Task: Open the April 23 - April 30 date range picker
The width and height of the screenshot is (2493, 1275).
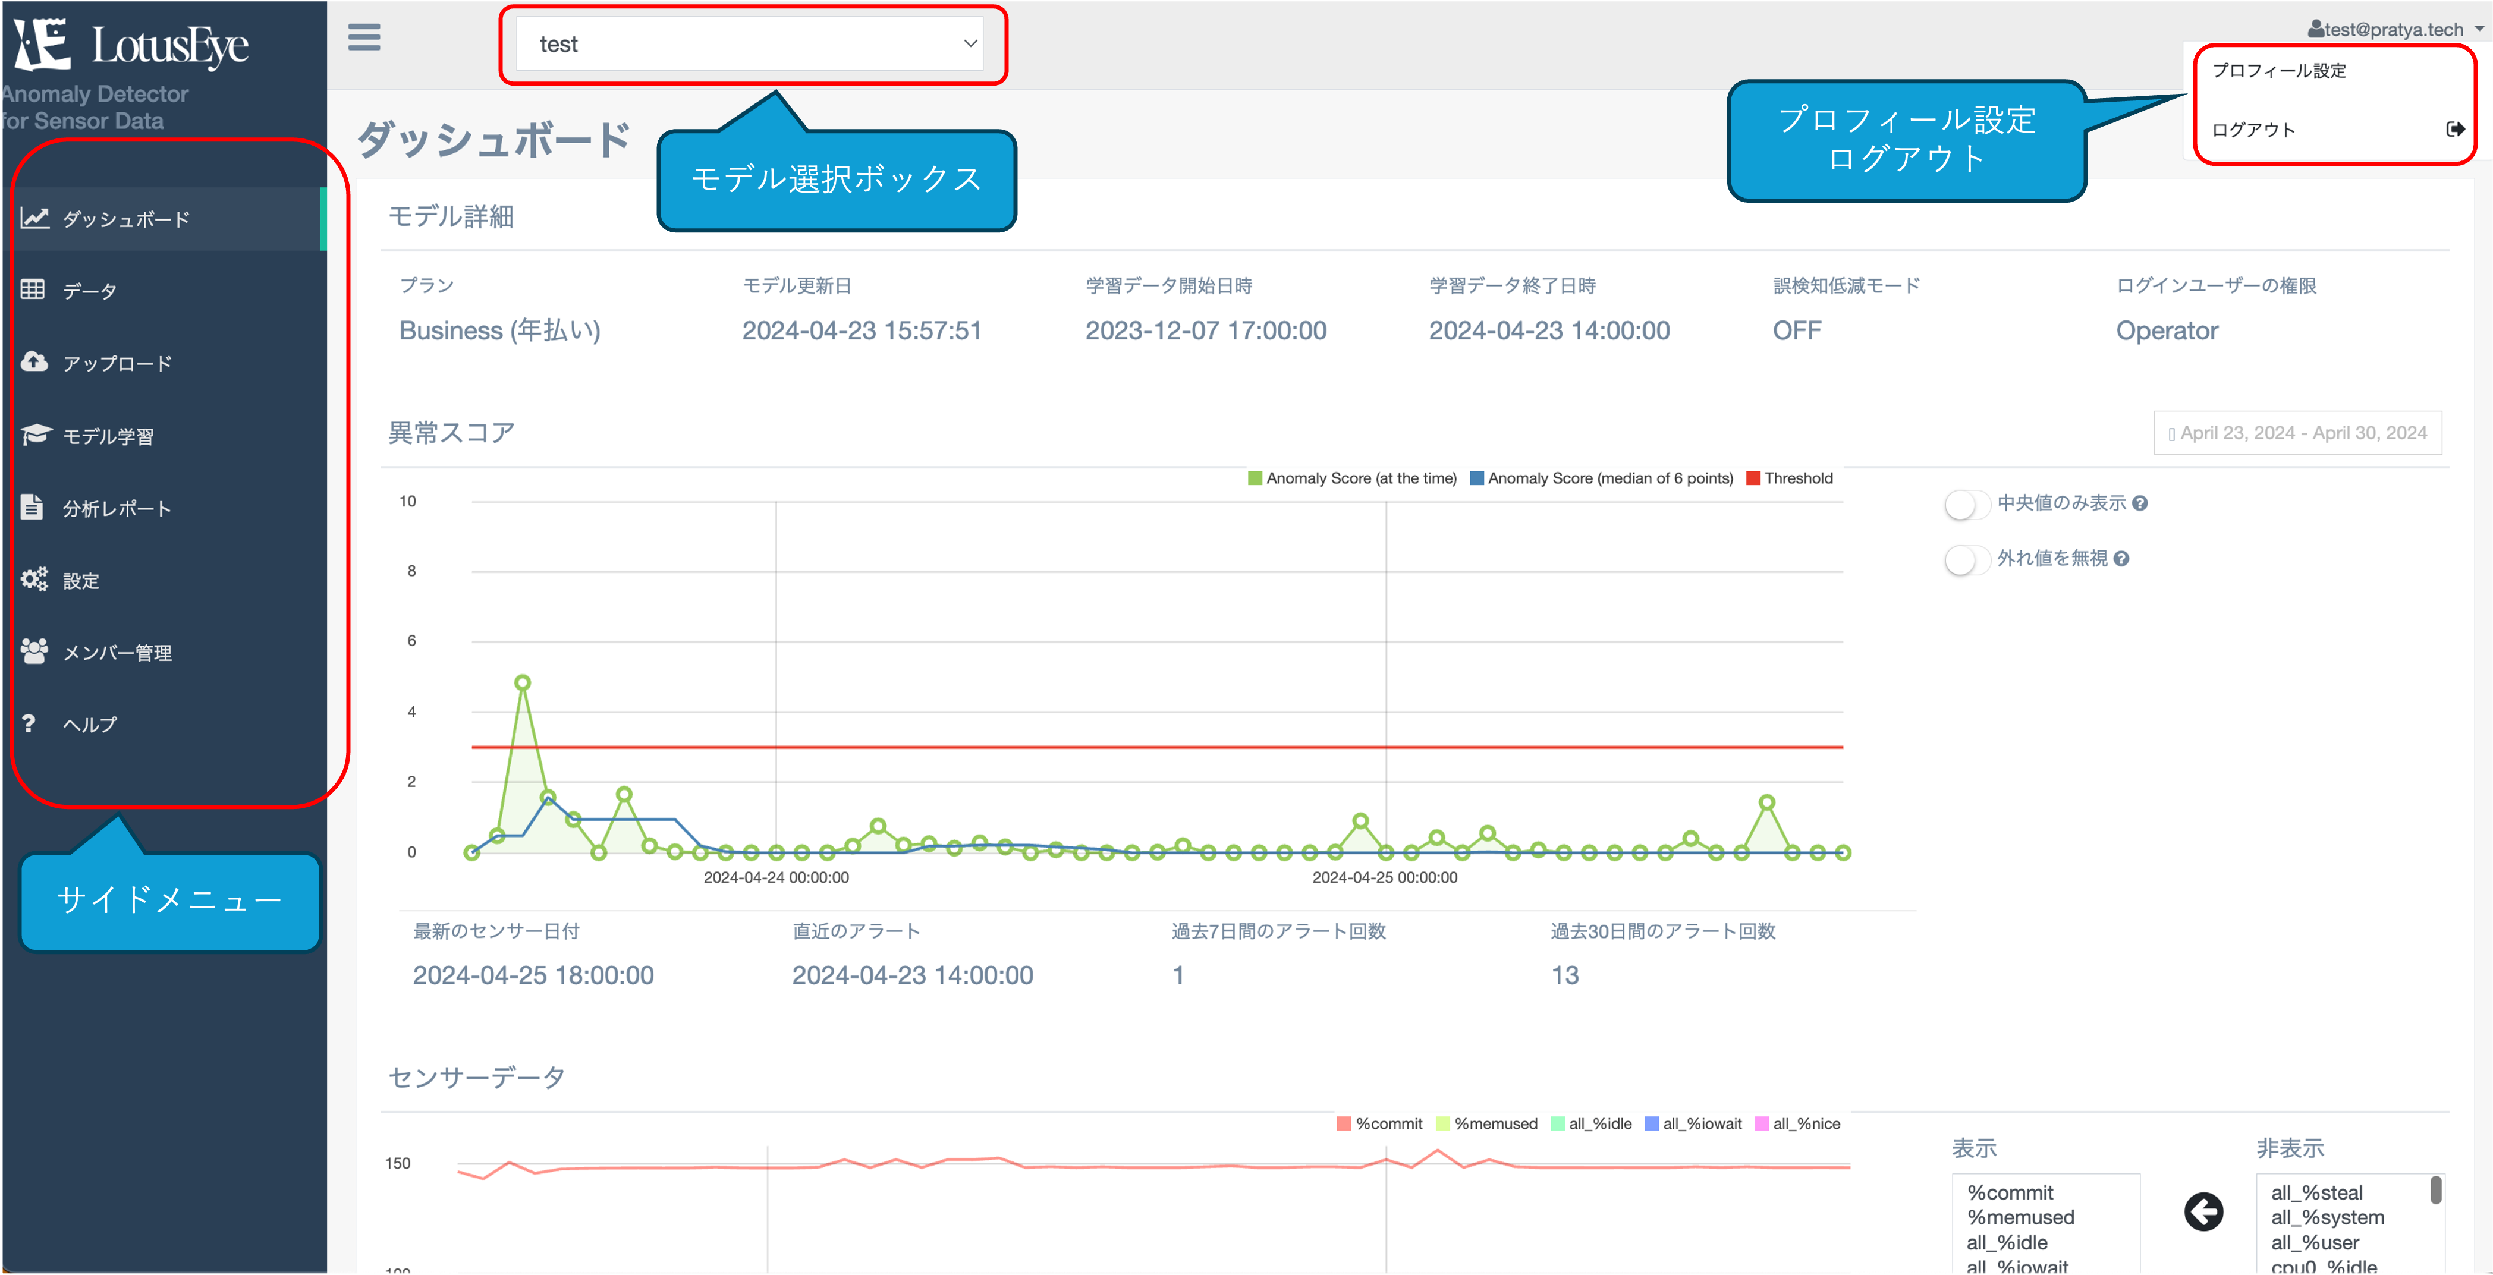Action: pyautogui.click(x=2297, y=432)
